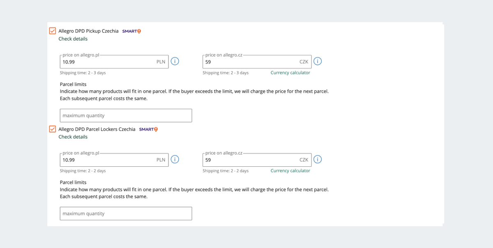Open Check details under DPD Parcel Lockers
Viewport: 493px width, 248px height.
[73, 137]
